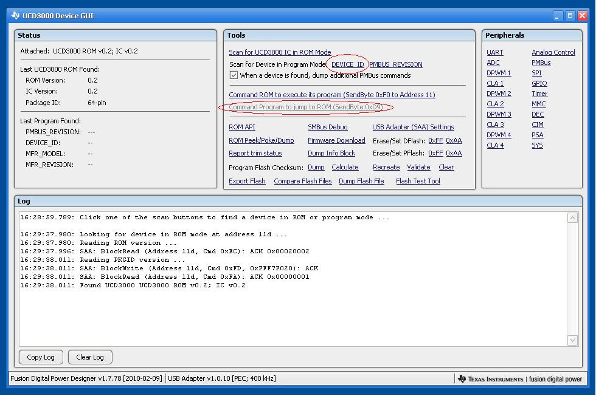Click Dump Info Block
Image resolution: width=596 pixels, height=396 pixels.
[x=331, y=154]
